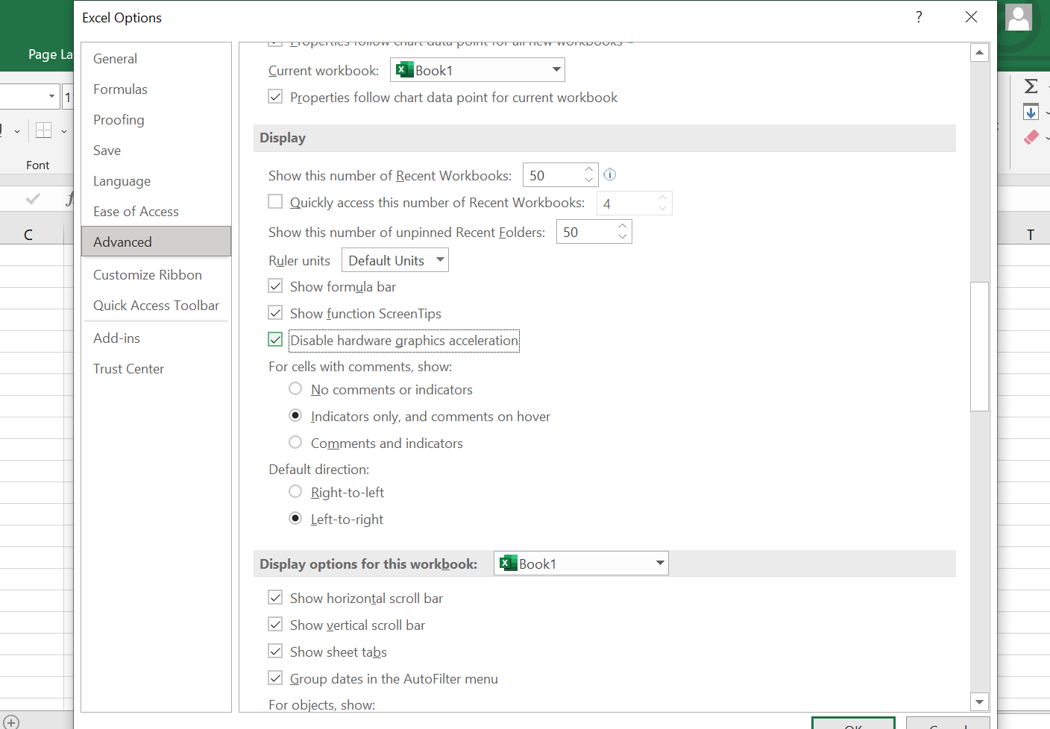Click the info icon beside Recent Workbooks
The width and height of the screenshot is (1050, 729).
click(609, 174)
